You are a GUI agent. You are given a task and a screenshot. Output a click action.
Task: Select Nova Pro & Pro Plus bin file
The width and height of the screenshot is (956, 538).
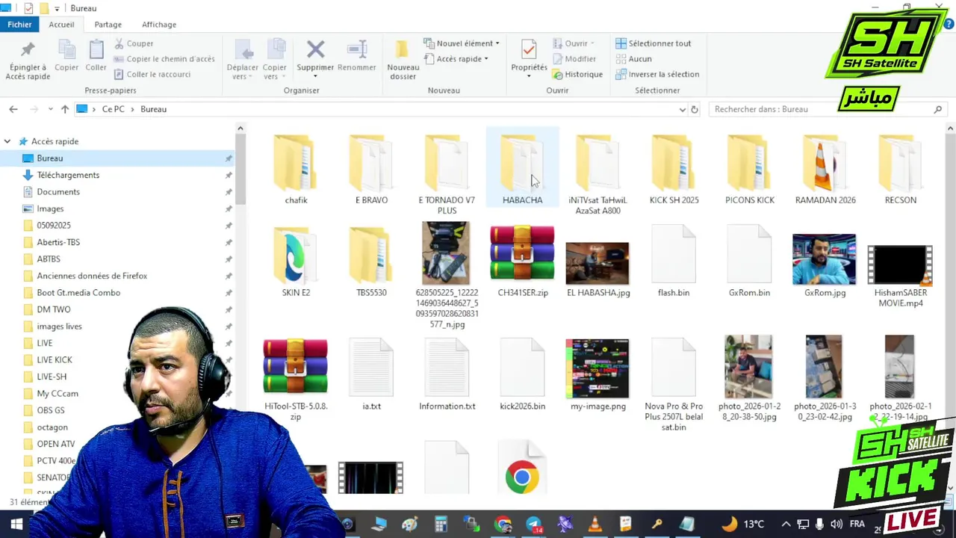tap(674, 385)
